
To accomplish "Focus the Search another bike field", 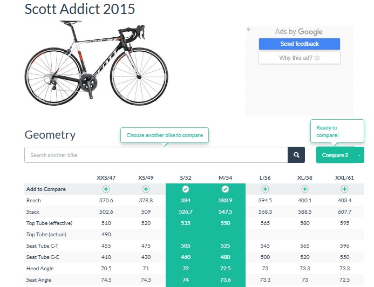I will [x=156, y=155].
